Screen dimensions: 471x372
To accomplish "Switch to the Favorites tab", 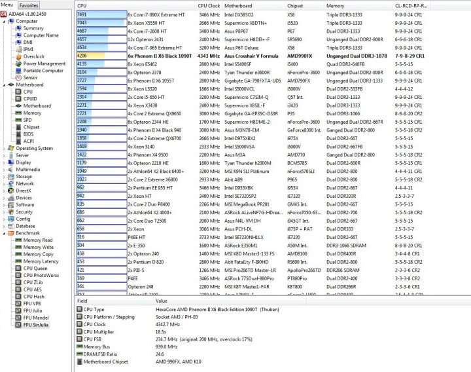I will tap(29, 5).
